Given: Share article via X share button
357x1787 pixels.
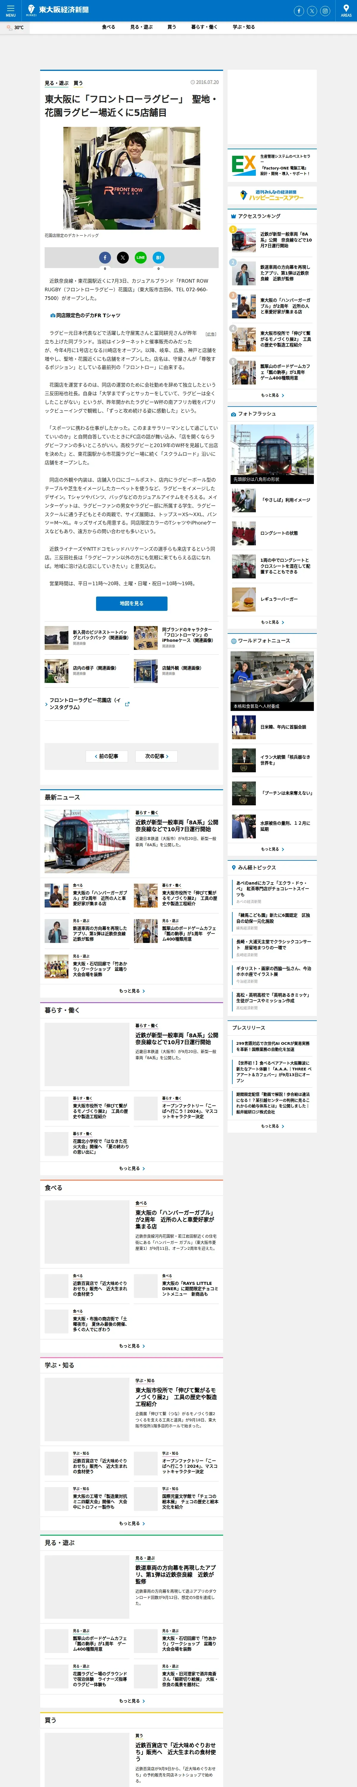Looking at the screenshot, I should (123, 257).
